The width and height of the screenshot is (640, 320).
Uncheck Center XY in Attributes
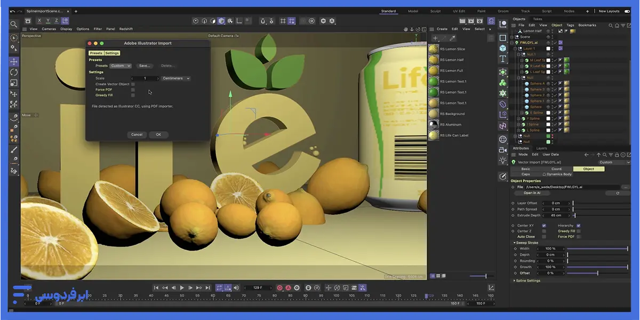tap(544, 226)
